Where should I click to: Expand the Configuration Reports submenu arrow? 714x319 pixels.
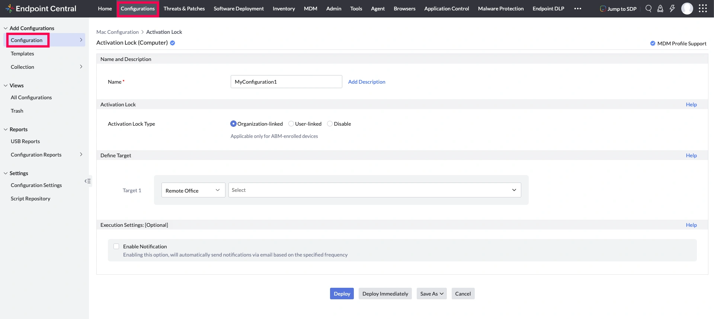pyautogui.click(x=81, y=154)
